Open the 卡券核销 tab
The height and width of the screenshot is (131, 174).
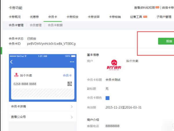tap(115, 17)
